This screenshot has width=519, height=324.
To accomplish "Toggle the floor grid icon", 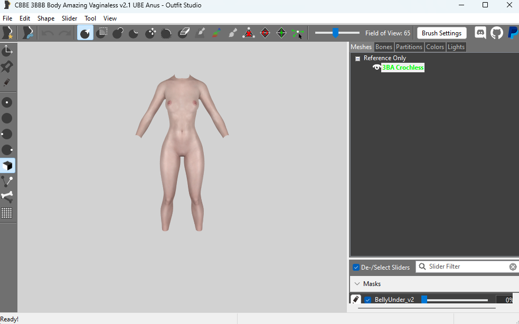I will [x=7, y=213].
